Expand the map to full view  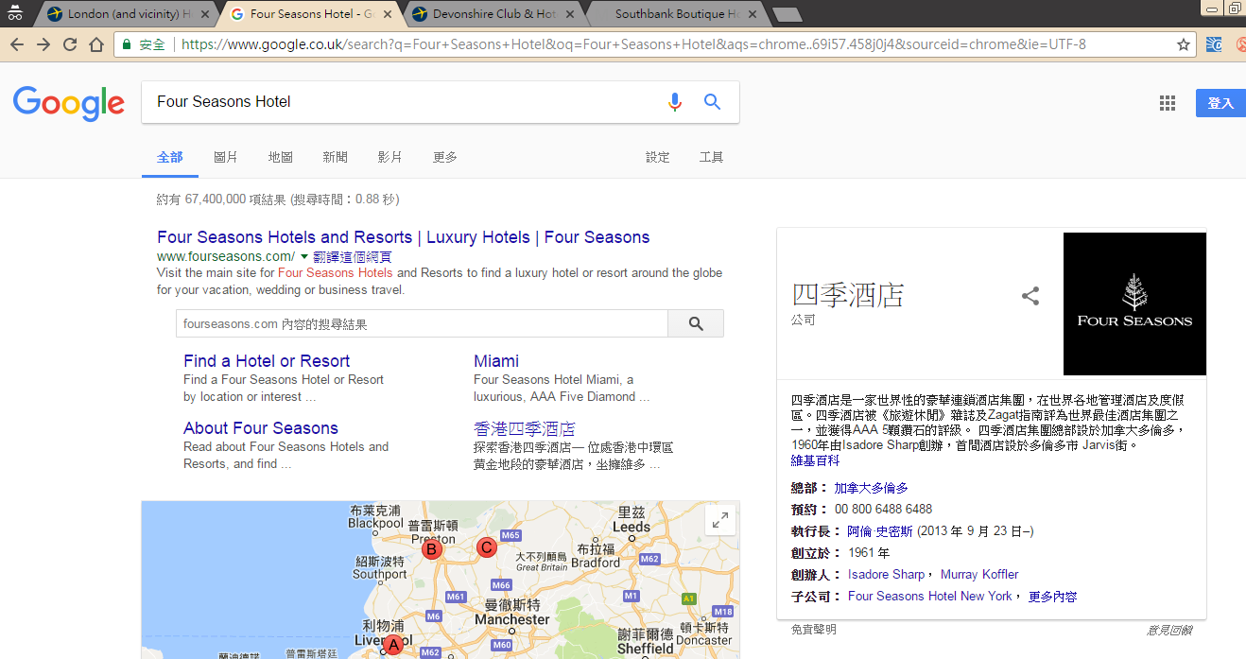pyautogui.click(x=720, y=520)
